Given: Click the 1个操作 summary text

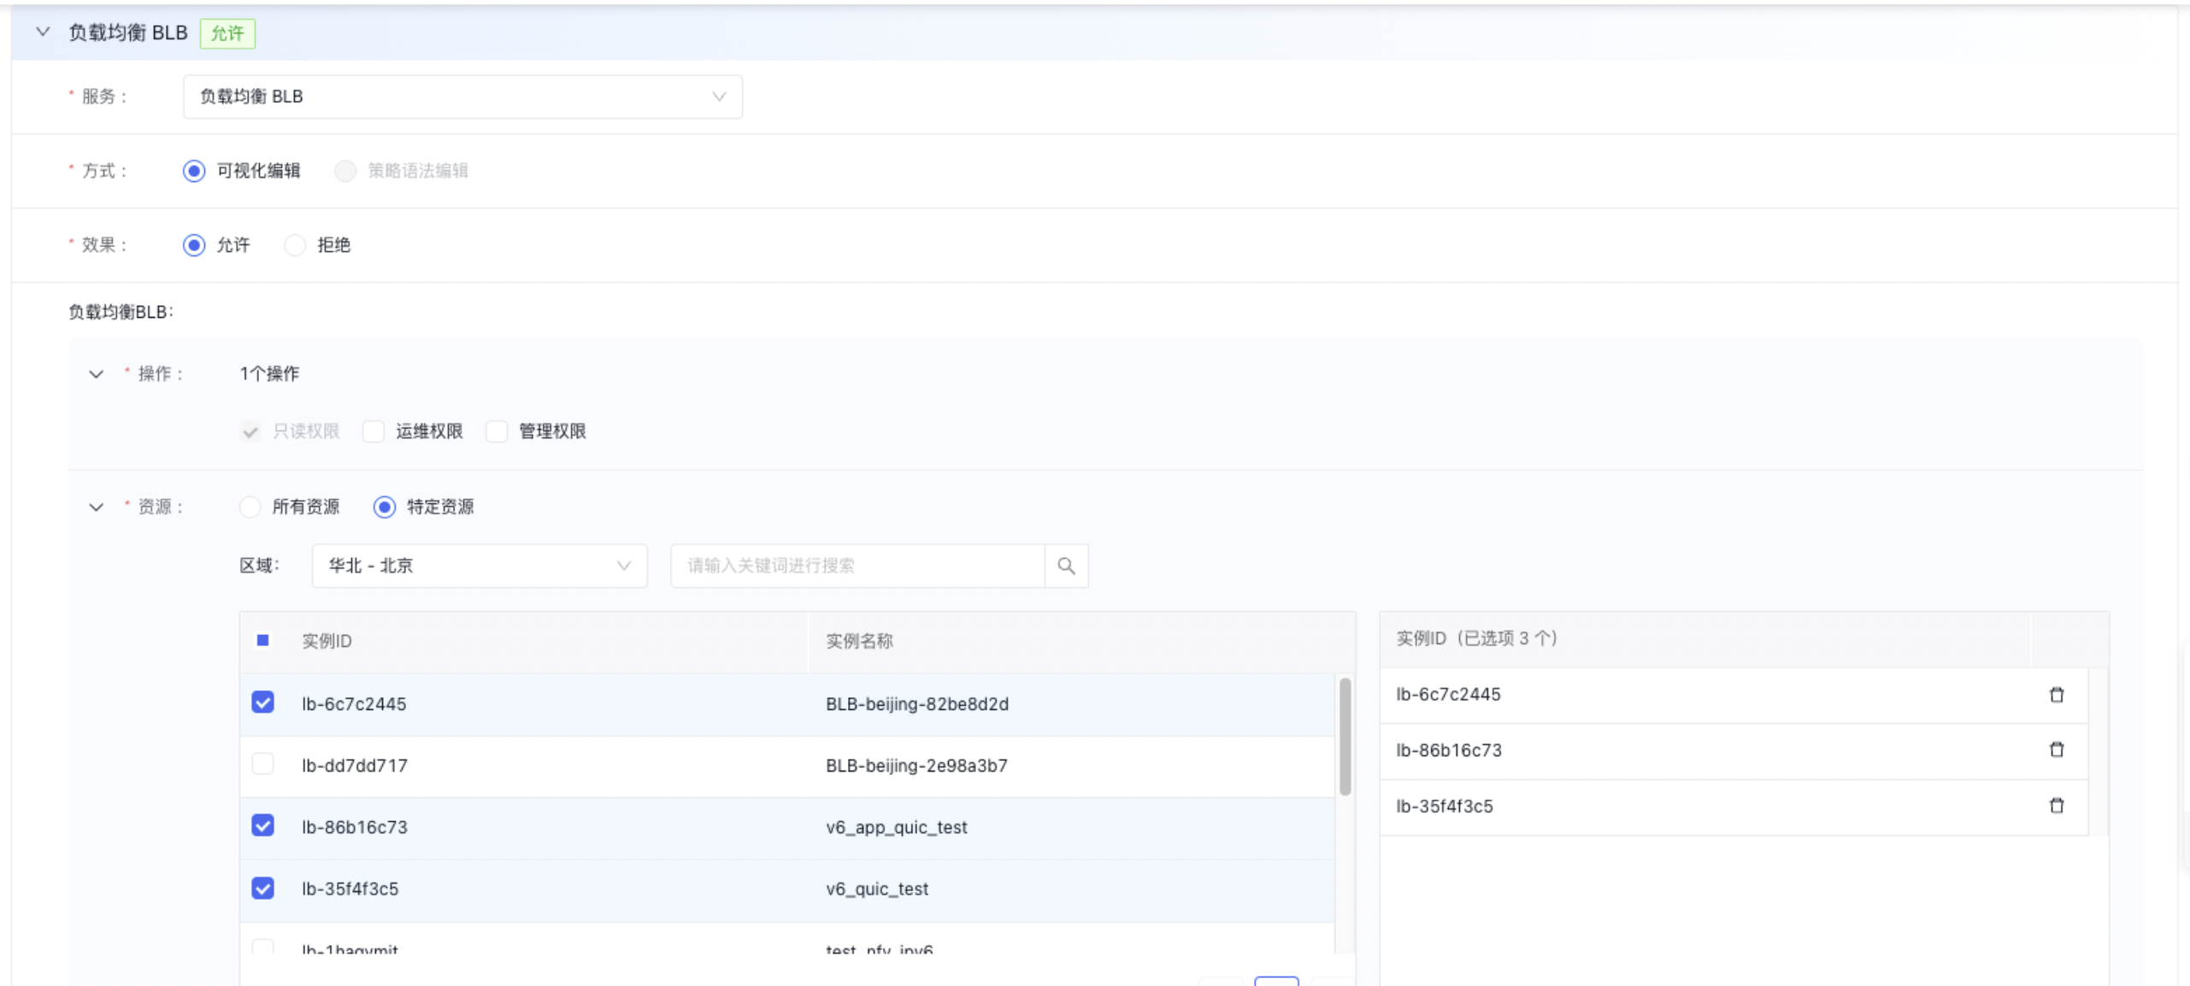Looking at the screenshot, I should point(269,373).
